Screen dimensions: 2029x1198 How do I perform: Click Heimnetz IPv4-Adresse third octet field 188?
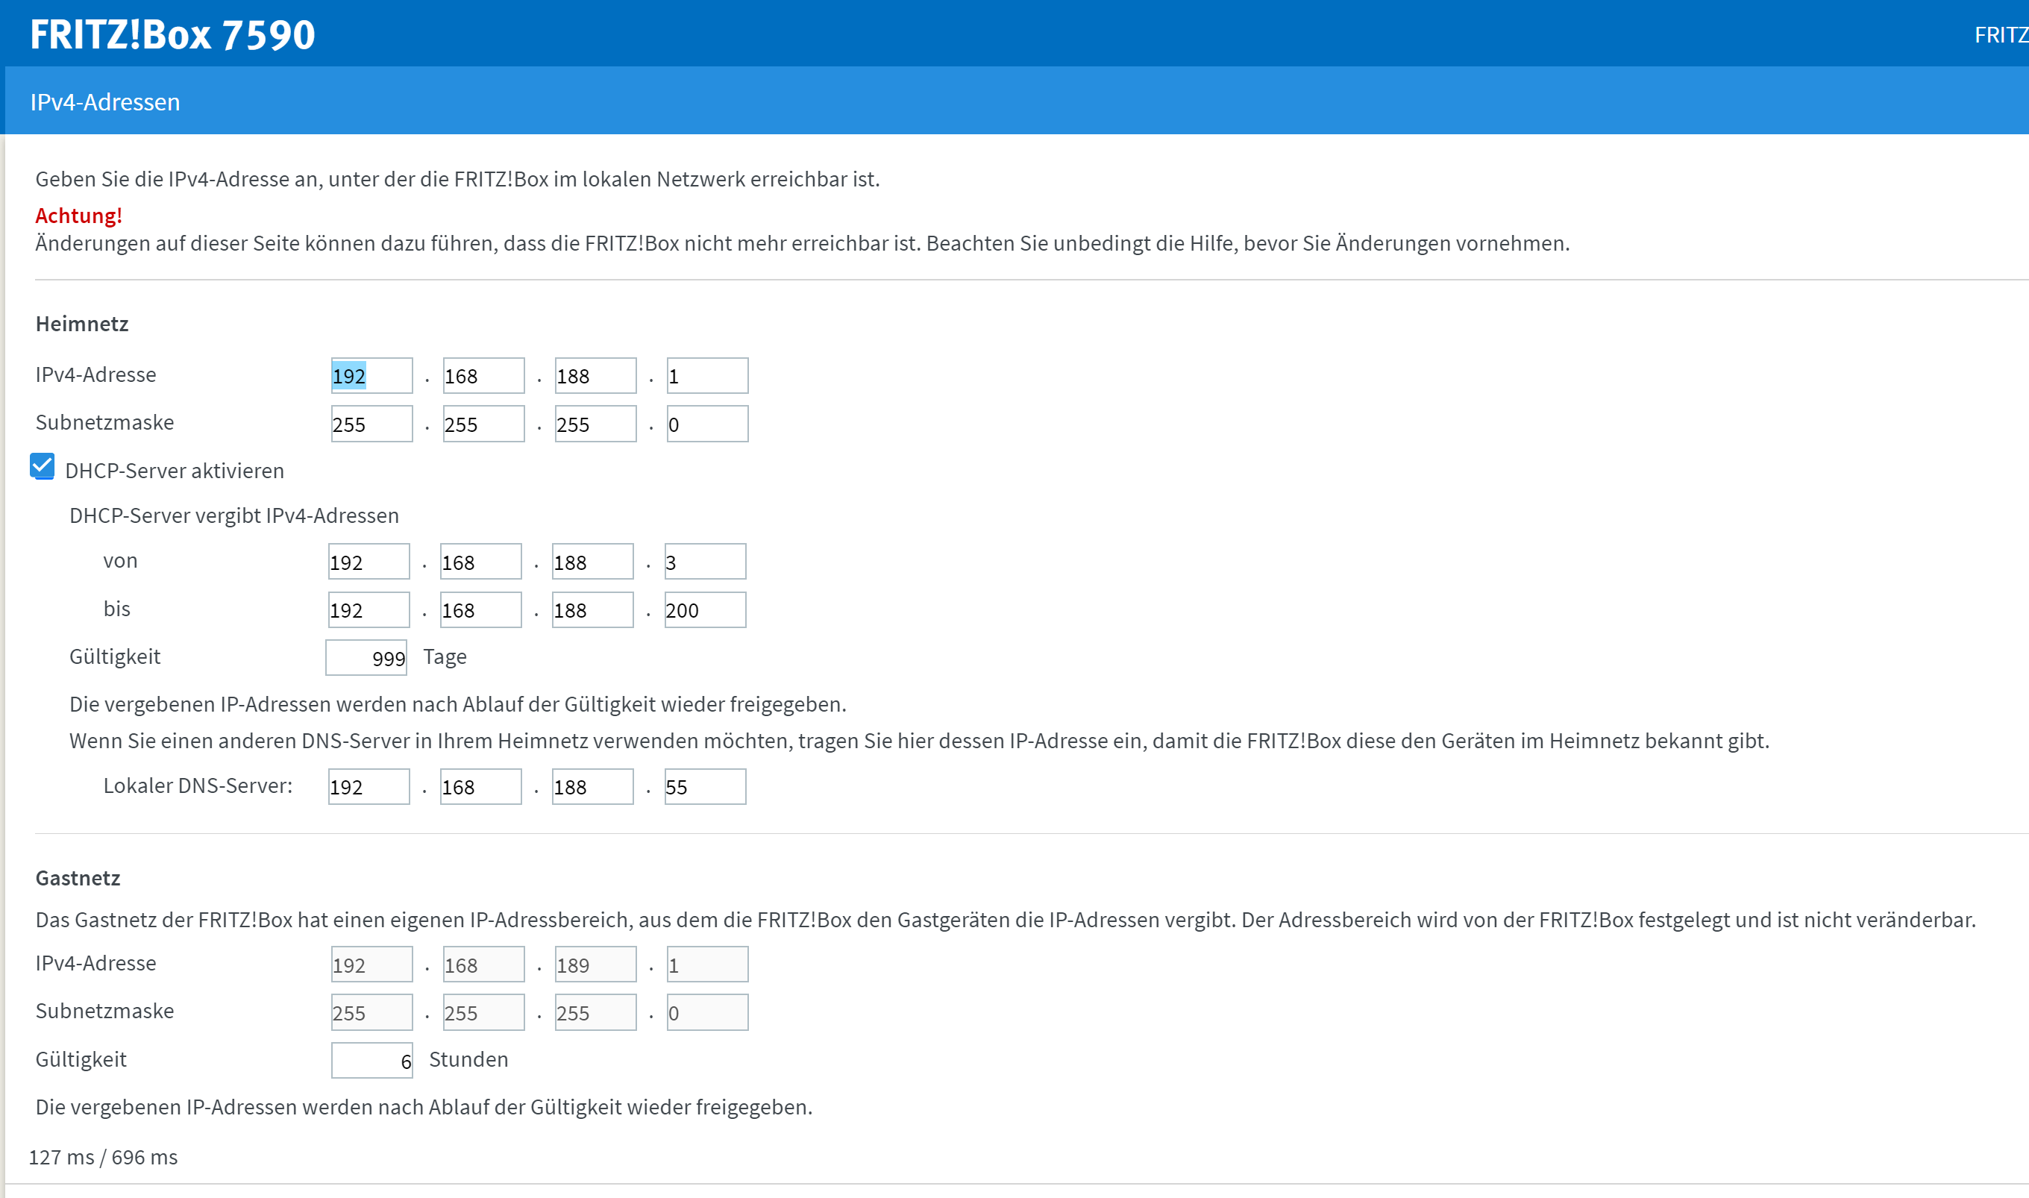coord(595,375)
